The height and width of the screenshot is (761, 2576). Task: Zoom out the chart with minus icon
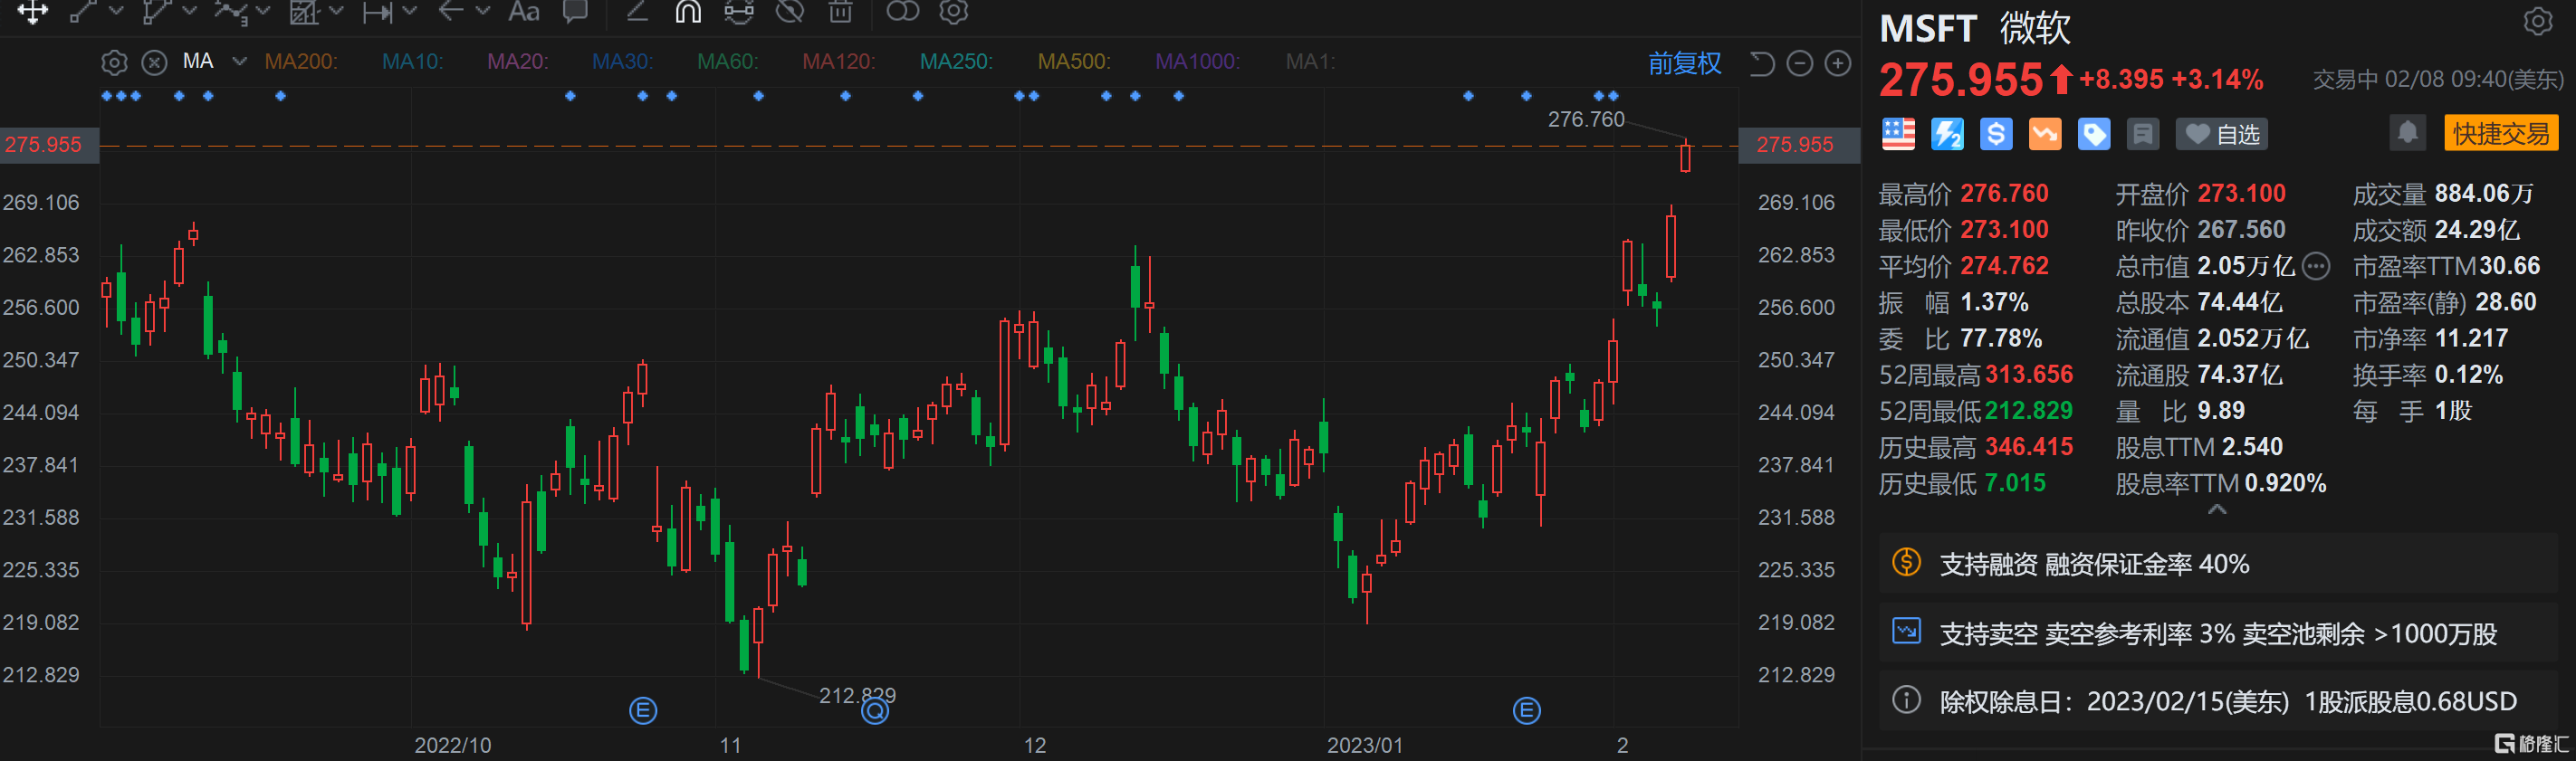pos(1799,64)
